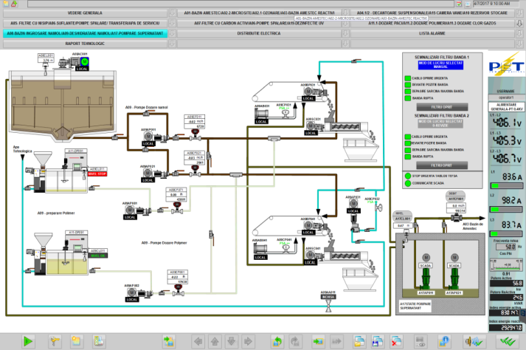Click COMUNICATIE SCADA green indicator
The width and height of the screenshot is (526, 350).
pos(408,183)
